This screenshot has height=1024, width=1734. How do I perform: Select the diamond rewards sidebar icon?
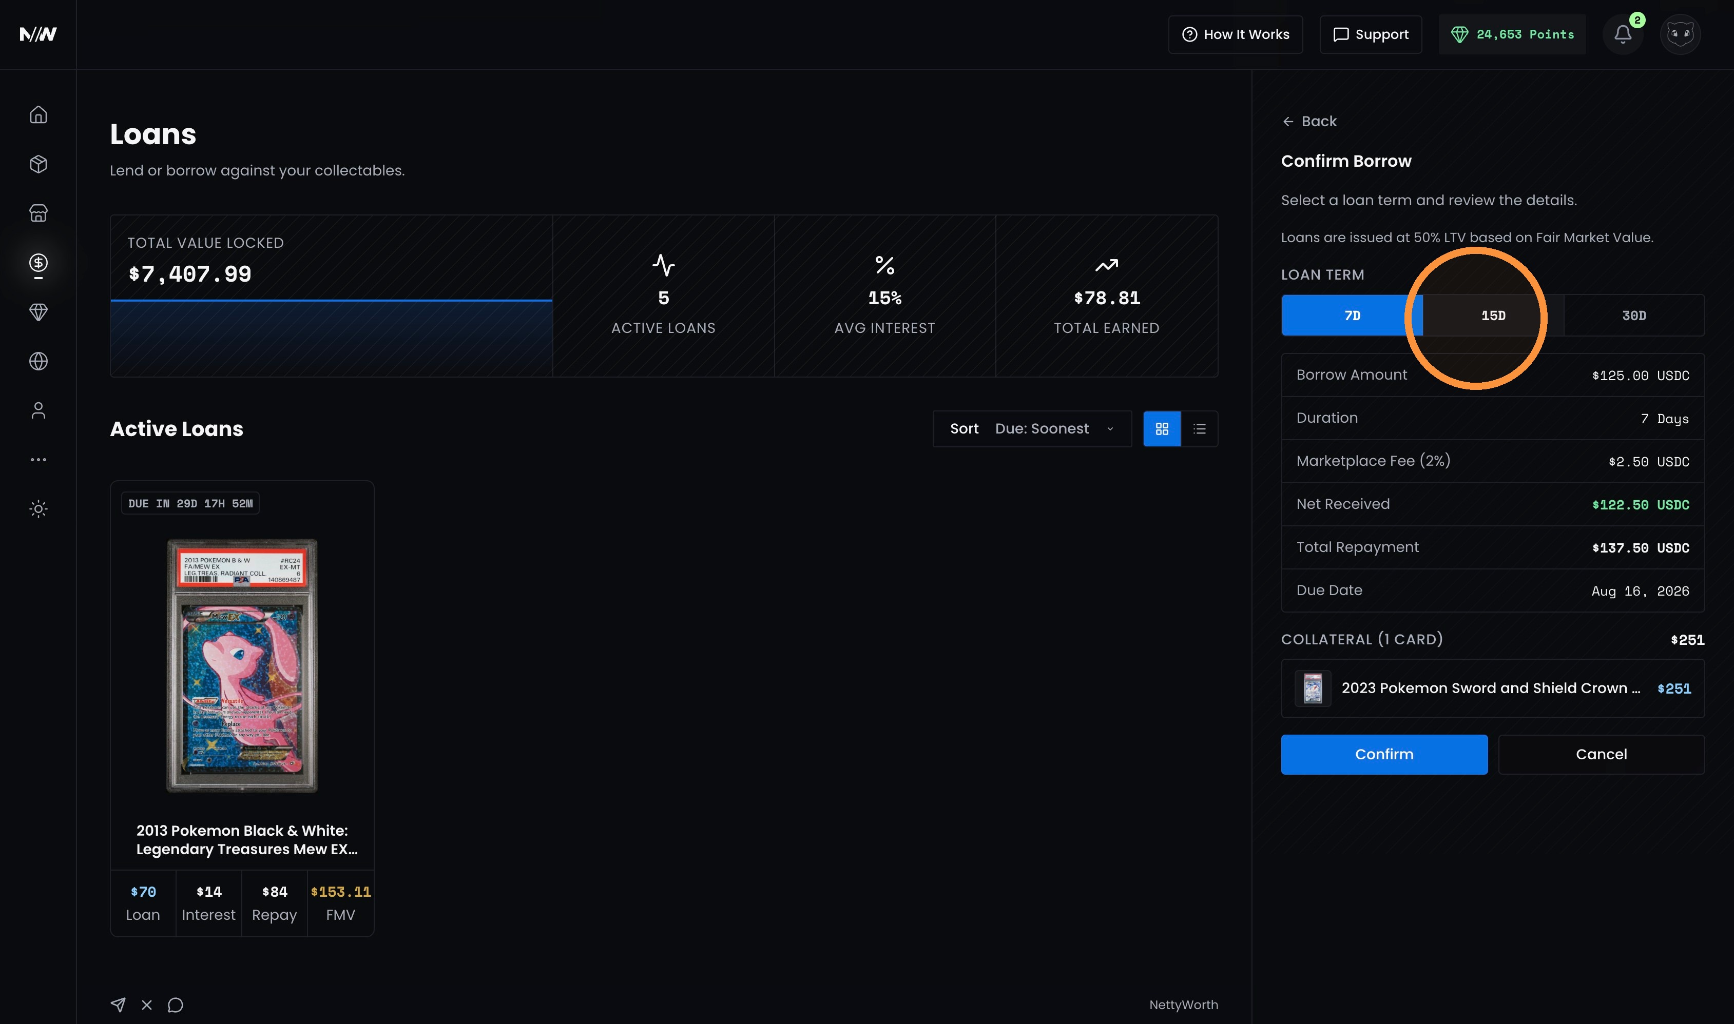click(38, 312)
